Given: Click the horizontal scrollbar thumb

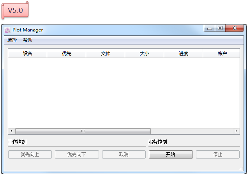Looking at the screenshot, I should tap(83, 131).
